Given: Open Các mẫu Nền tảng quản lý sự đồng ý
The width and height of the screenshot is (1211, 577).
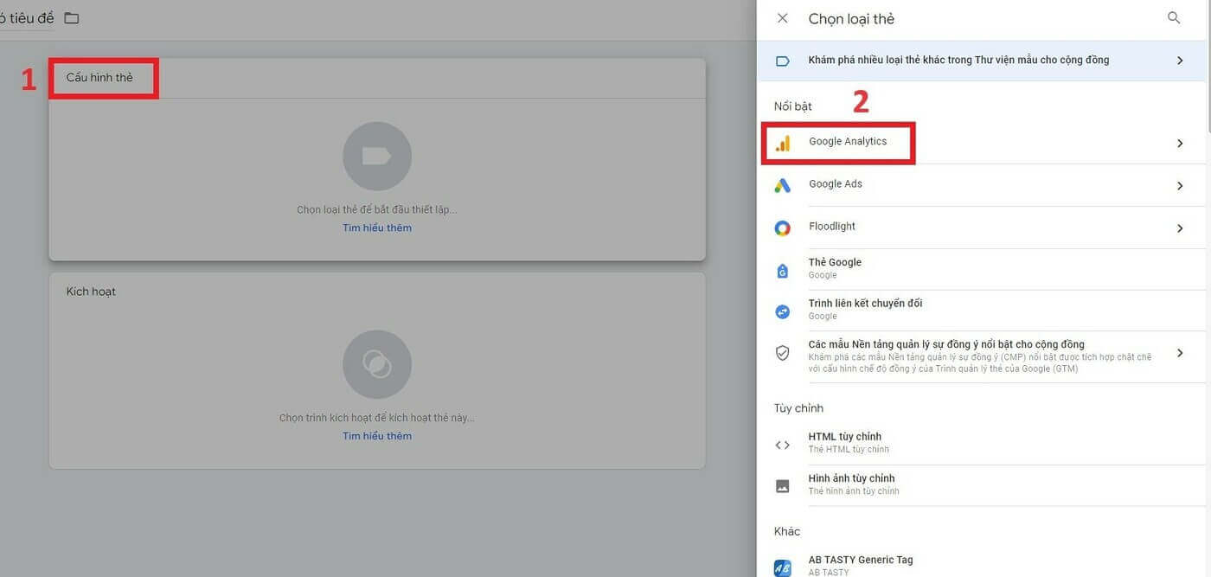Looking at the screenshot, I should (x=981, y=356).
